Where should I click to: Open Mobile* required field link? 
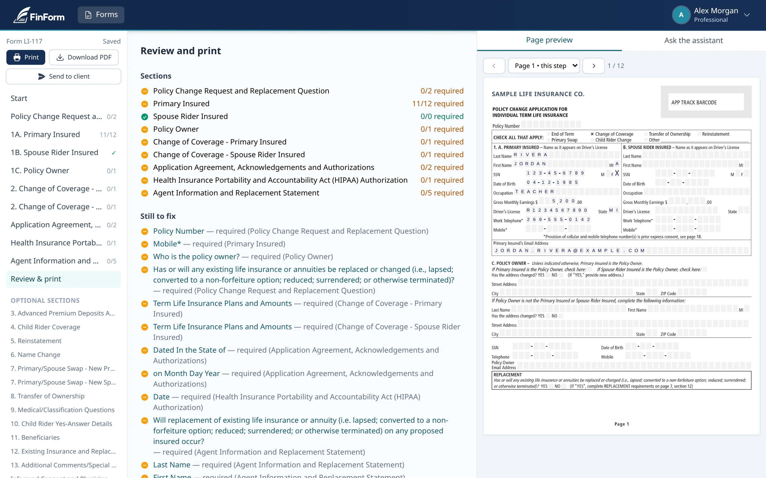point(167,244)
